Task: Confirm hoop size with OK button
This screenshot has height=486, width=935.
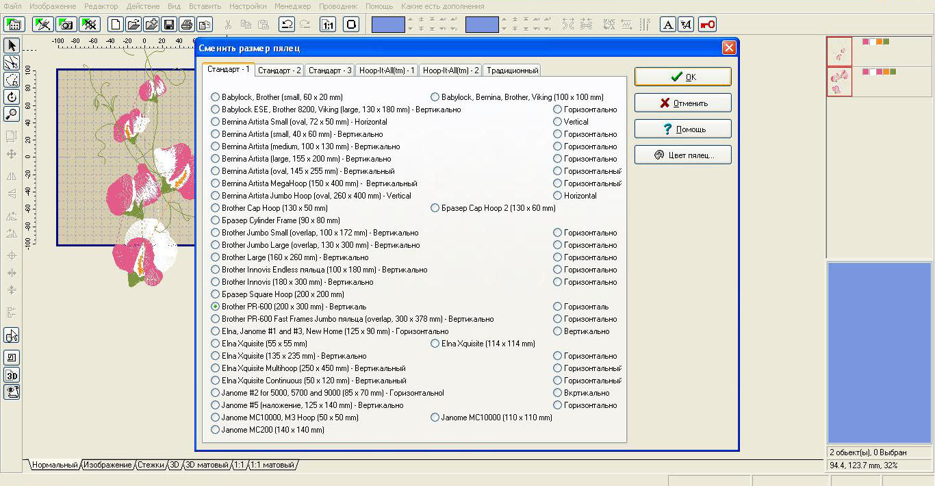Action: tap(683, 77)
